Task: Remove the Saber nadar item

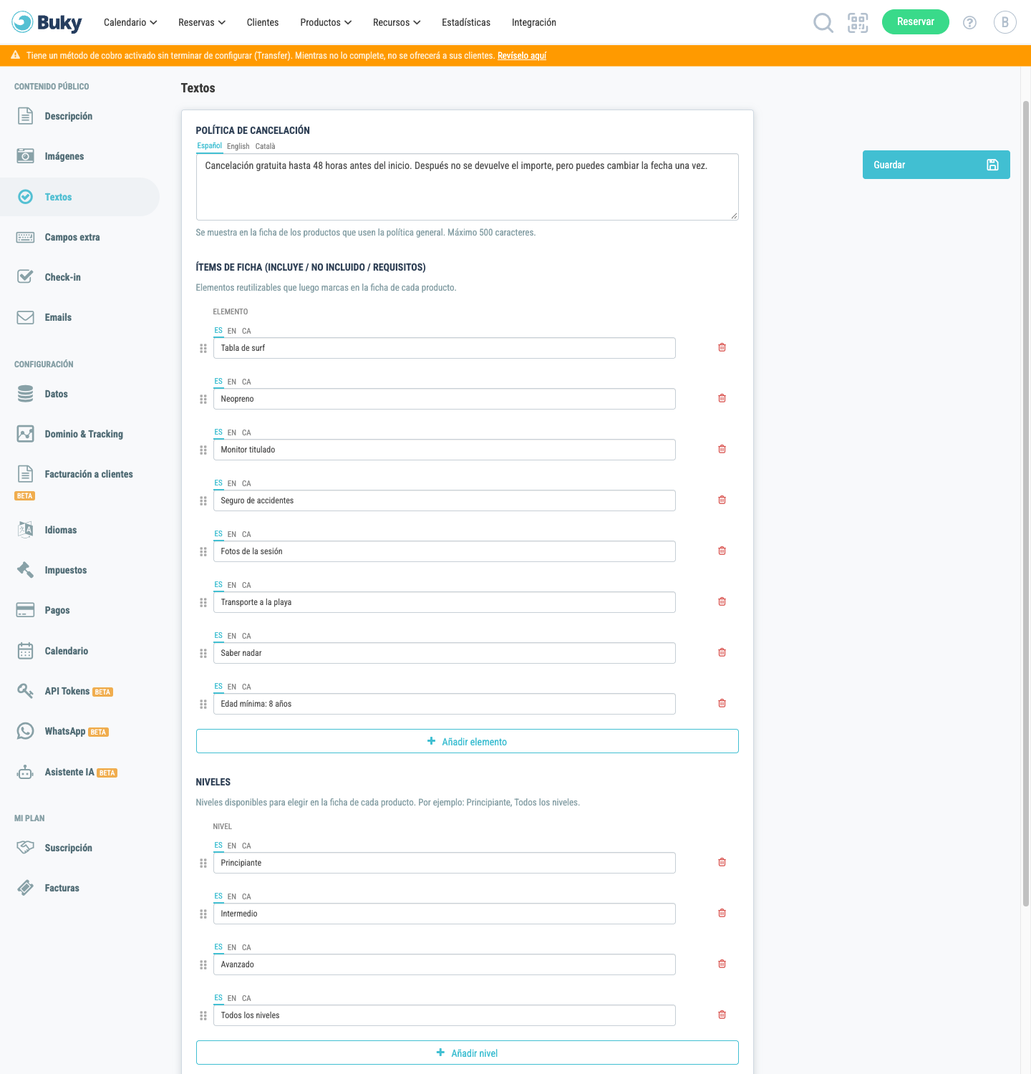Action: point(722,652)
